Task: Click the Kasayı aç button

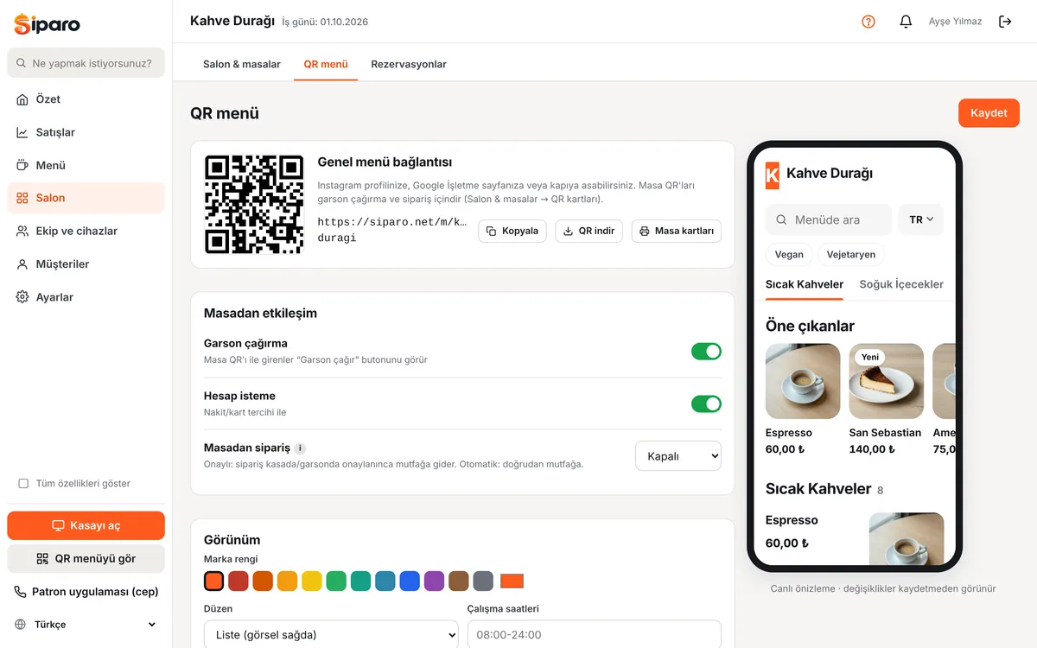Action: (86, 525)
